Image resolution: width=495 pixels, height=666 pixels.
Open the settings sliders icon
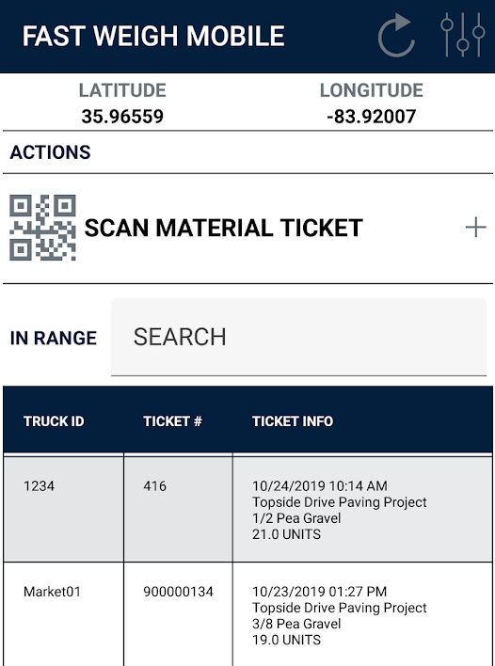click(462, 35)
